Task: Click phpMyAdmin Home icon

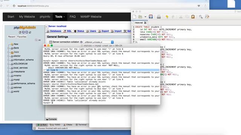Action: (x=20, y=32)
